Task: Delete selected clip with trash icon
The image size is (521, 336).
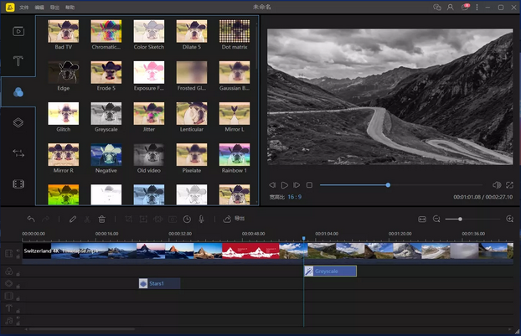Action: (x=101, y=219)
